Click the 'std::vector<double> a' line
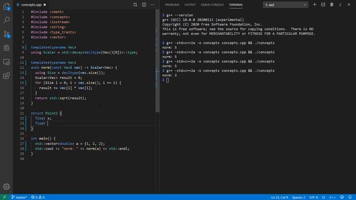Image resolution: width=356 pixels, height=200 pixels. coord(70,144)
